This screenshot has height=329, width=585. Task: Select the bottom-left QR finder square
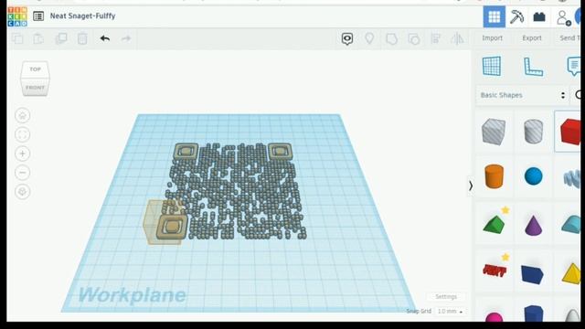point(172,227)
